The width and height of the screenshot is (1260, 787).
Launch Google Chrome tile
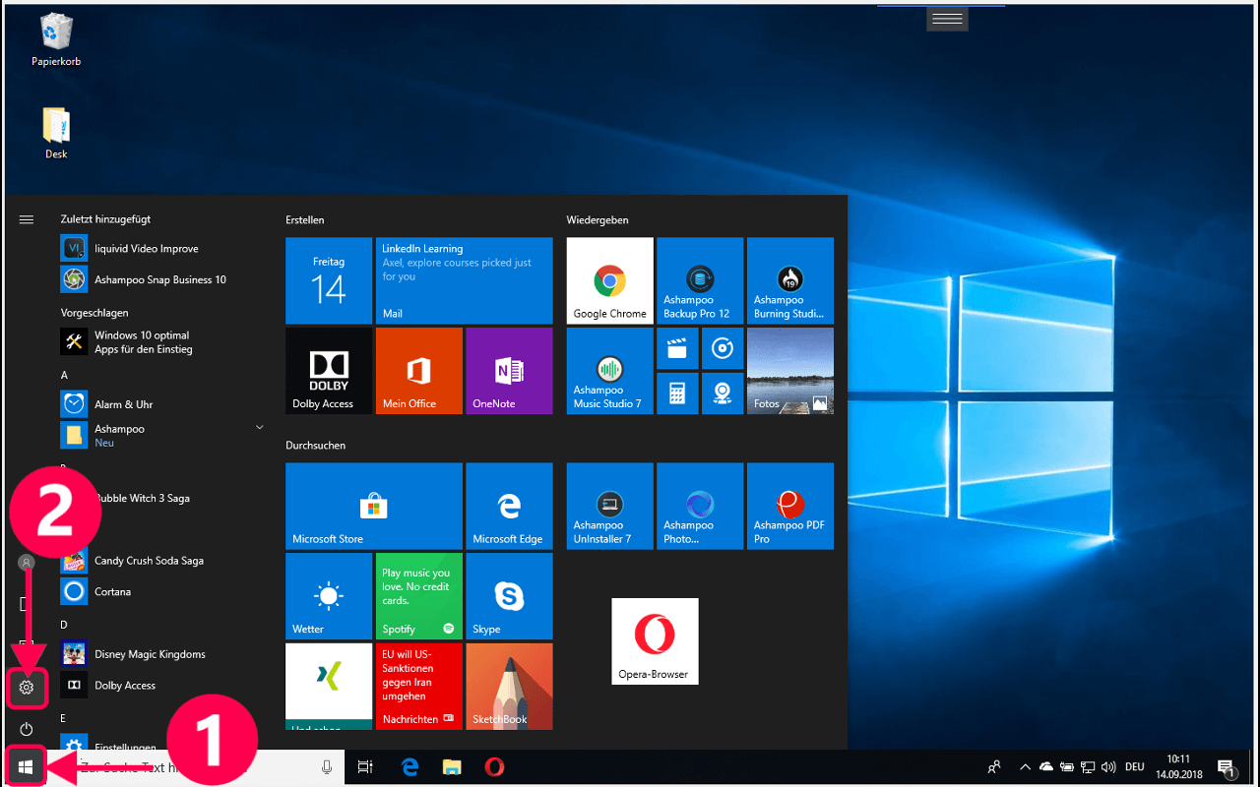pos(609,280)
